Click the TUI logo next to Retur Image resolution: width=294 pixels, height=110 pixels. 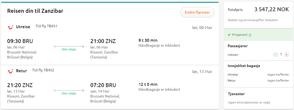point(10,71)
